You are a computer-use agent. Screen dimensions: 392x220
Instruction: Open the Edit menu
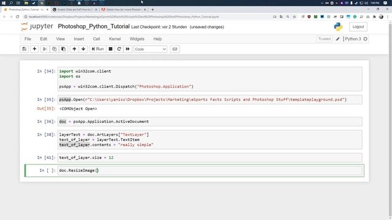point(43,39)
